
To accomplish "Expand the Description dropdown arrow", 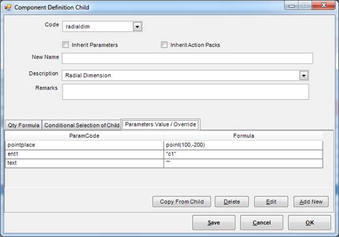I will click(x=304, y=75).
